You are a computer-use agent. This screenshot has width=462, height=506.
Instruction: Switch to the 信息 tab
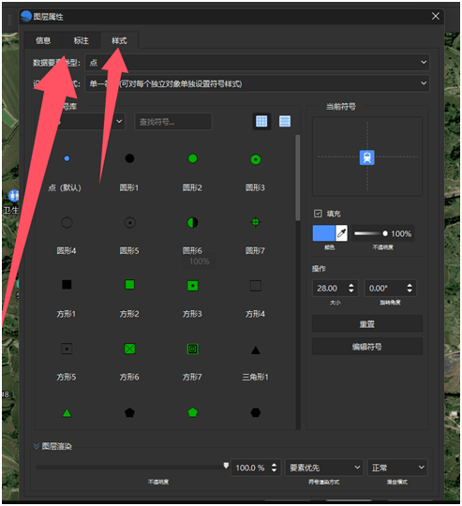pos(43,40)
